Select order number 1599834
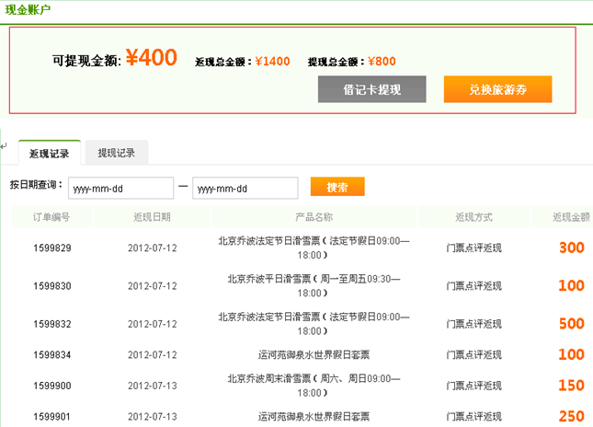 (52, 355)
